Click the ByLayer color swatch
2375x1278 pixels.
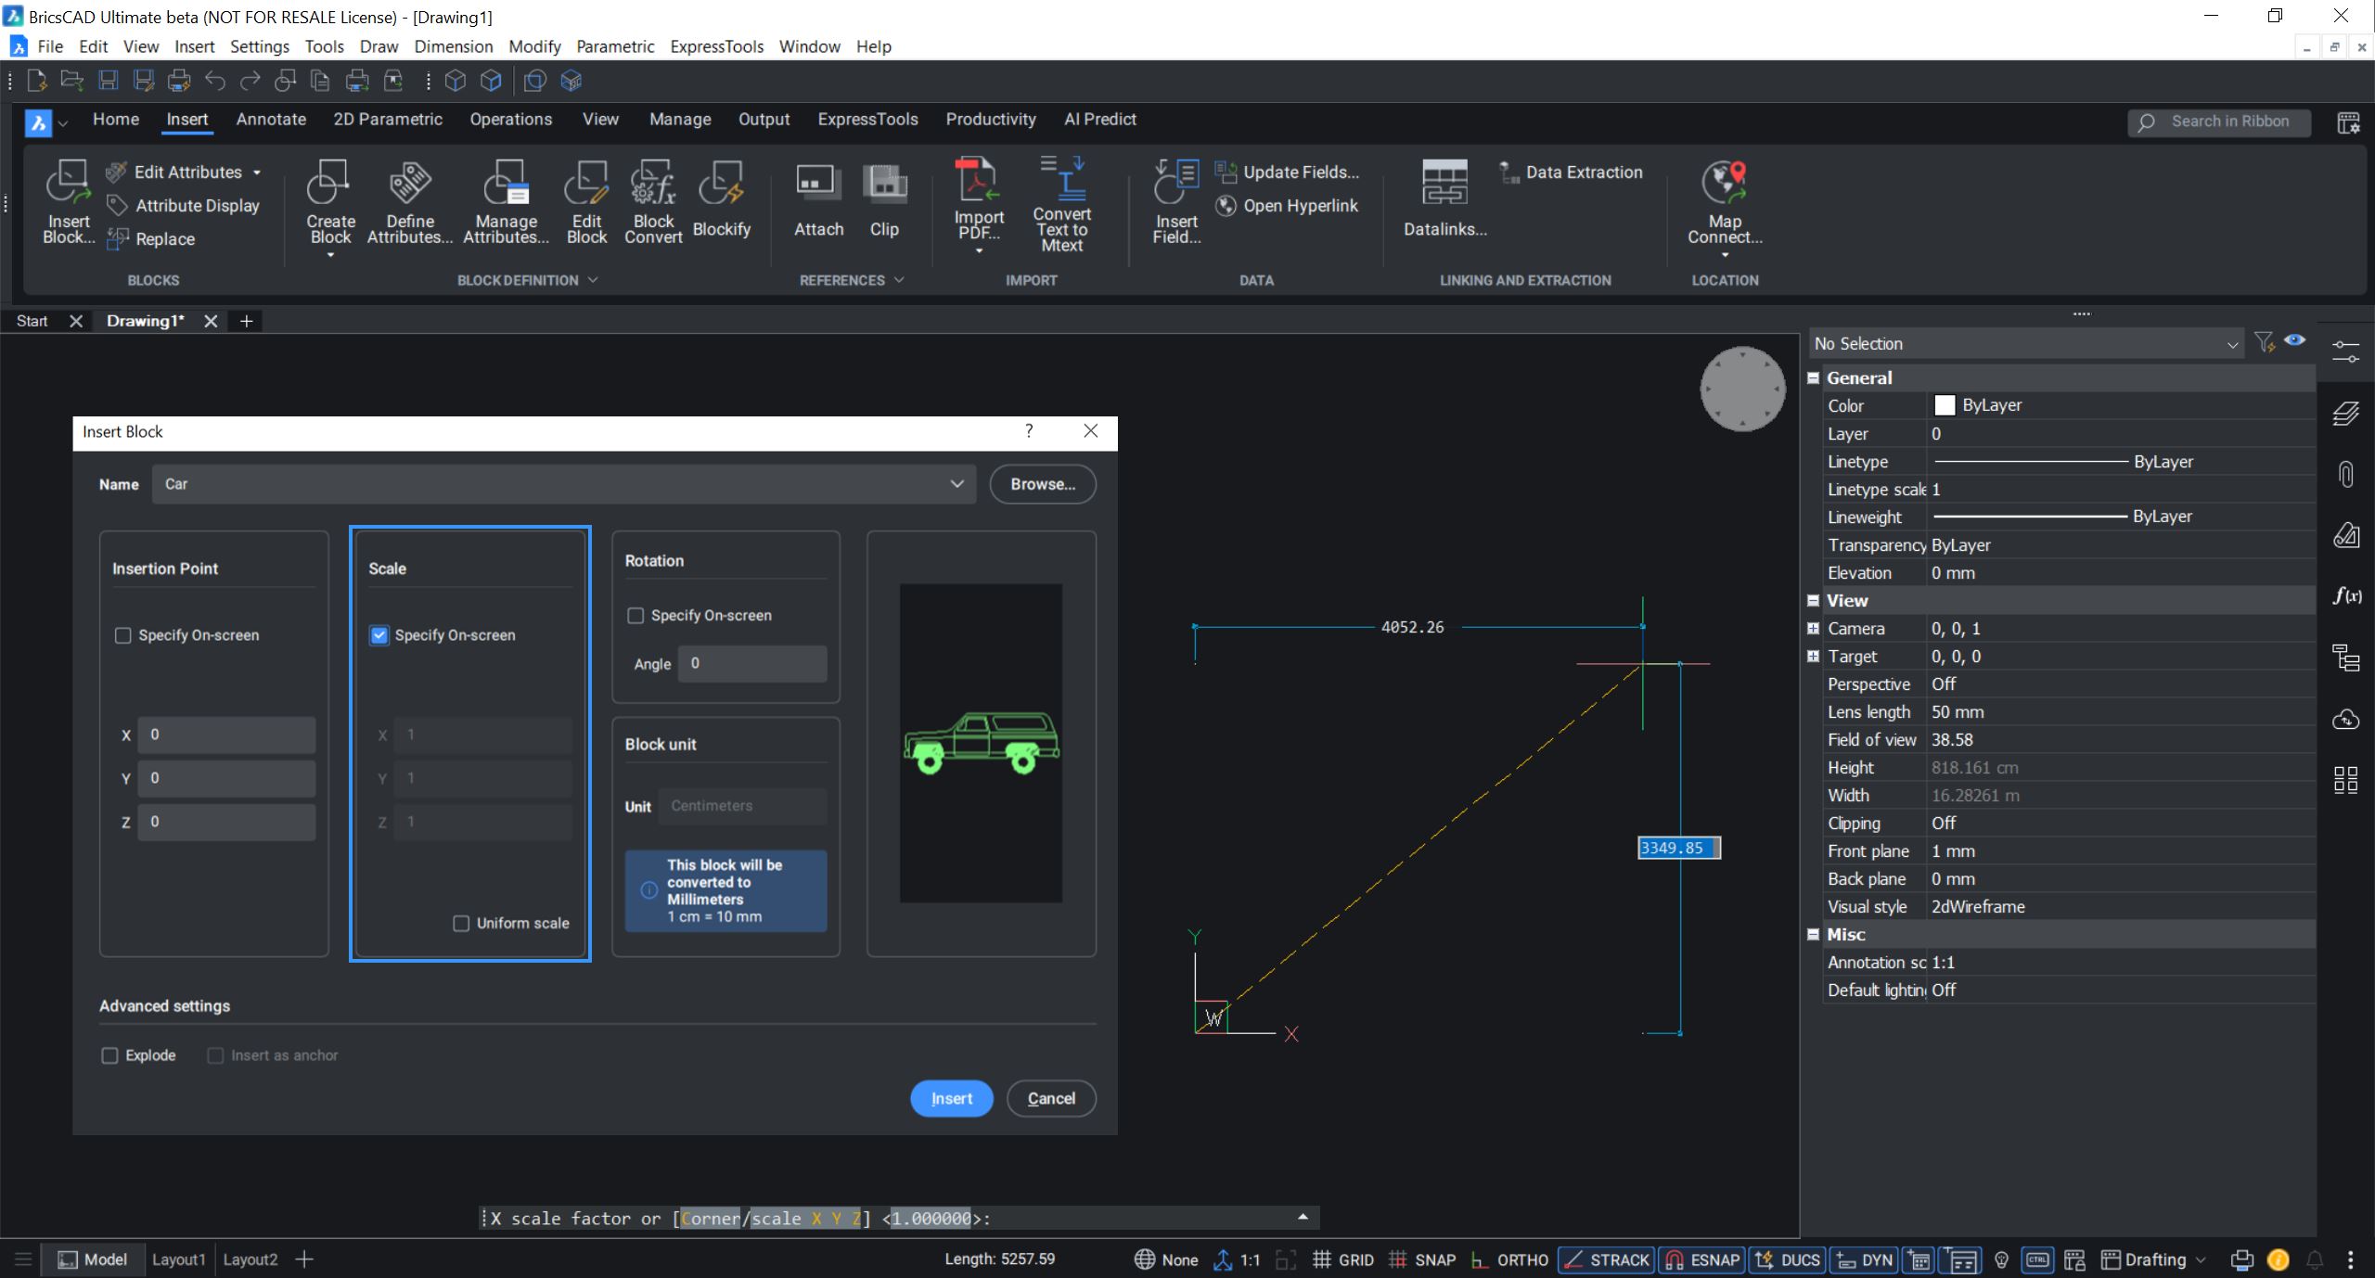pyautogui.click(x=1945, y=405)
